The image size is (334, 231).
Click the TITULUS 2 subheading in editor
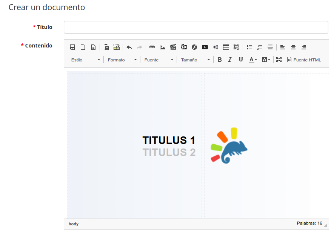tap(169, 152)
